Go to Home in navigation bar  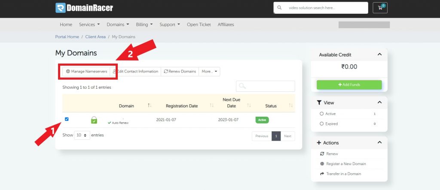[x=66, y=24]
